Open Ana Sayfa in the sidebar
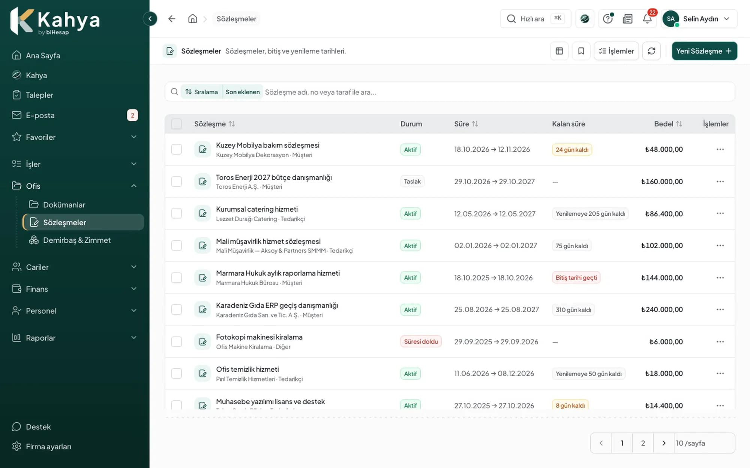 coord(75,55)
